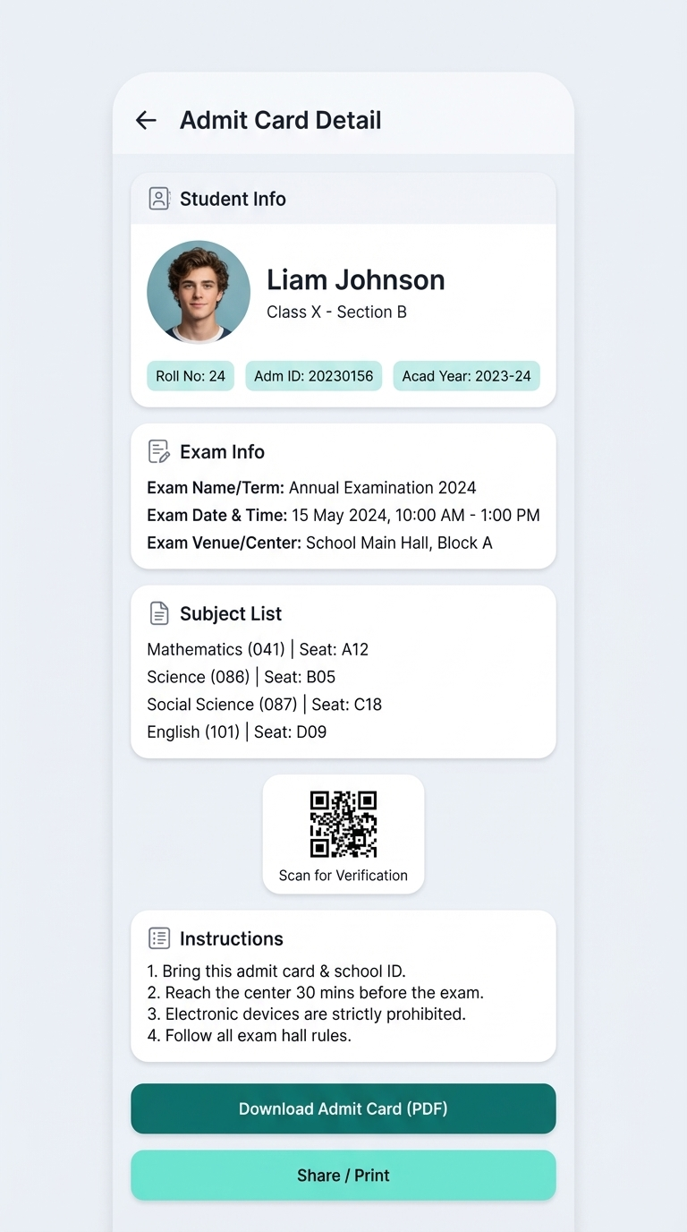Select the Mathematics (041) subject row
Screen dimensions: 687x1232
(258, 649)
